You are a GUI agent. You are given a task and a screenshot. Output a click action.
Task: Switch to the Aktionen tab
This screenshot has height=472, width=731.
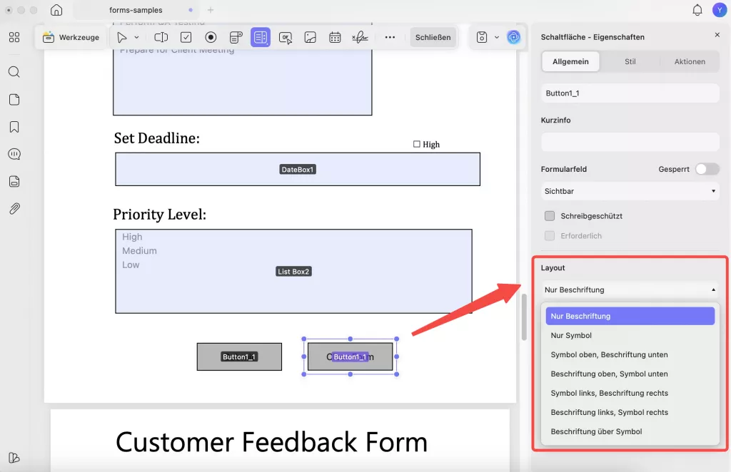pyautogui.click(x=690, y=61)
